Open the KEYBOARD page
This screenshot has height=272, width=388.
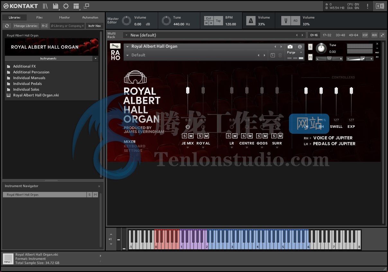134,146
